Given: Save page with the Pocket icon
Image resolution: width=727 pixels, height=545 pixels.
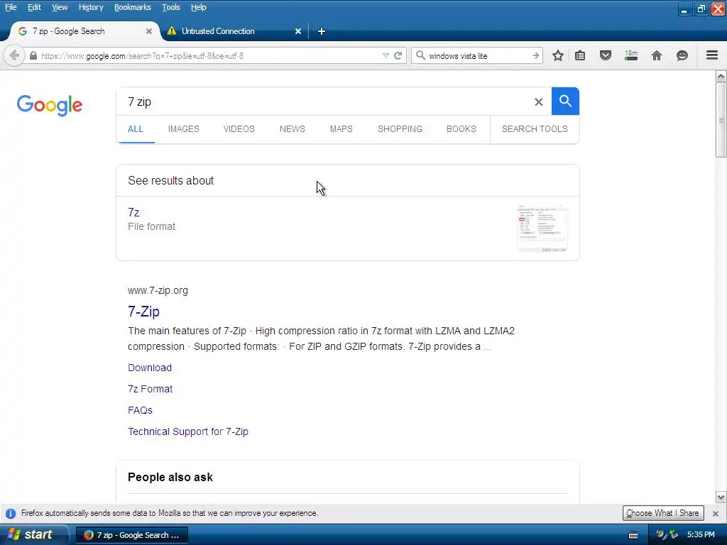Looking at the screenshot, I should [605, 55].
